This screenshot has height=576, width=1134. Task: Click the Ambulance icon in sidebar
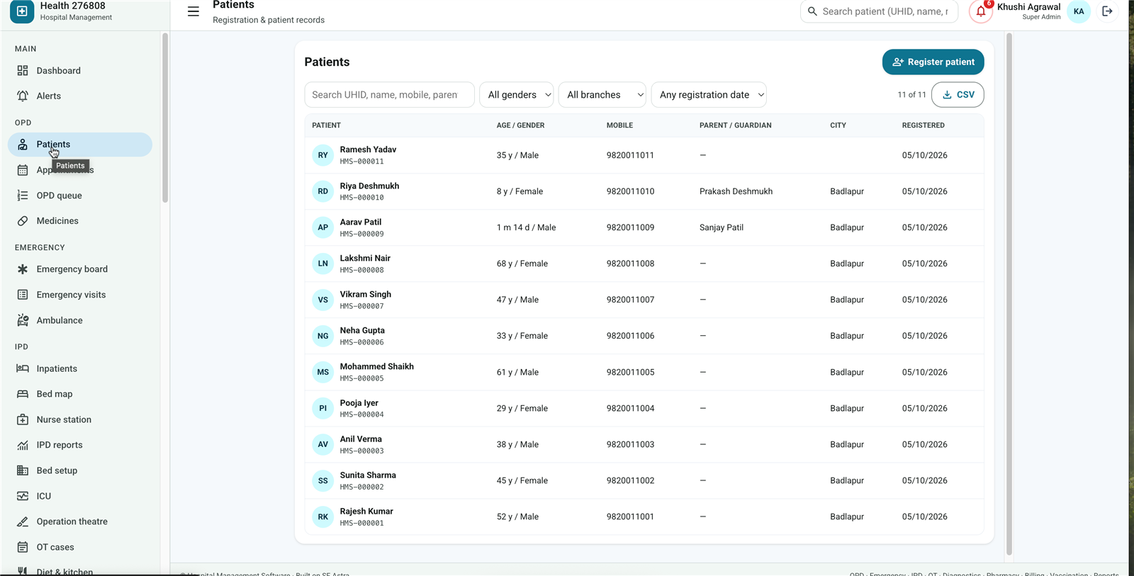[23, 320]
